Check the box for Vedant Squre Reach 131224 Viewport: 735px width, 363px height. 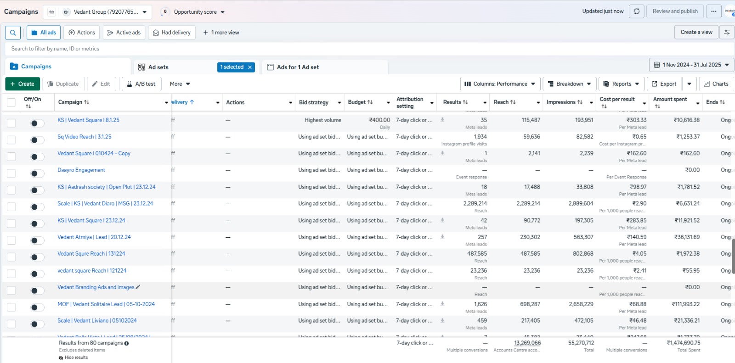[11, 257]
